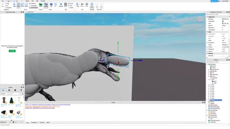Viewport: 230px width, 129px height.
Task: Switch to the VIEW ribbon tab
Action: click(x=37, y=1)
